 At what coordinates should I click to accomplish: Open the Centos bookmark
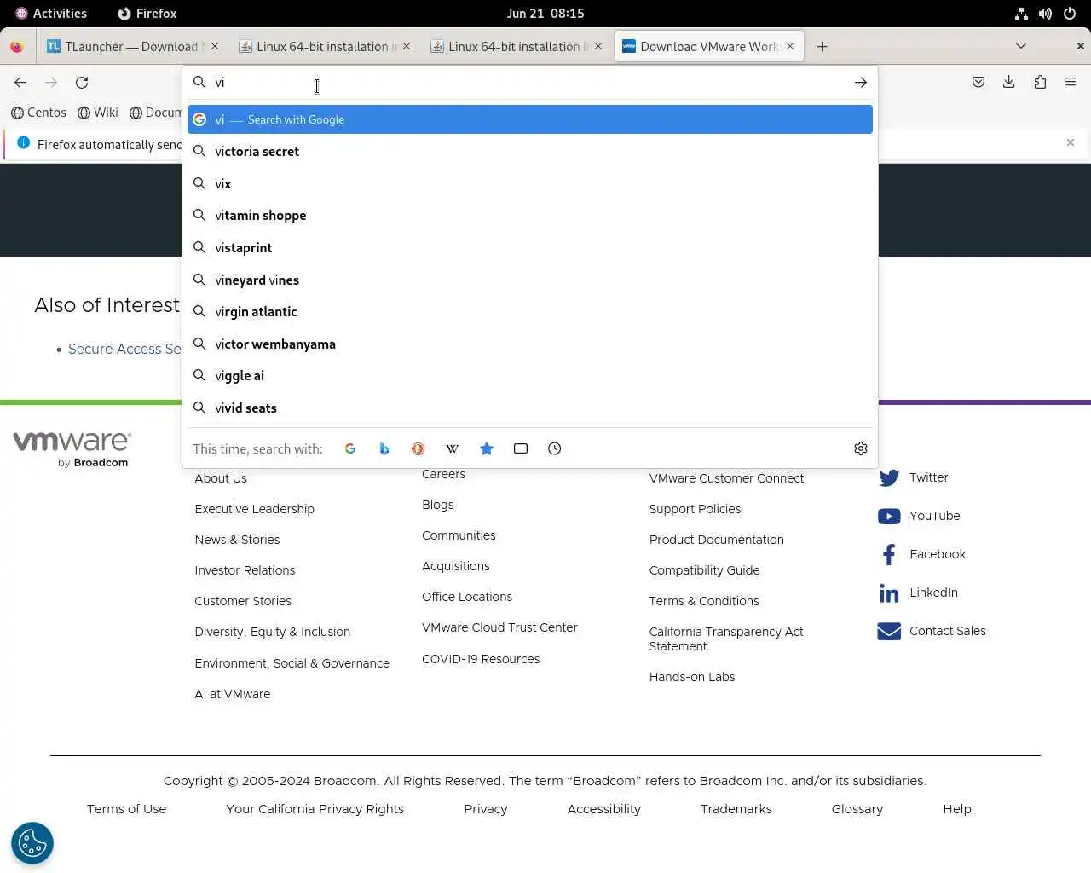tap(38, 113)
